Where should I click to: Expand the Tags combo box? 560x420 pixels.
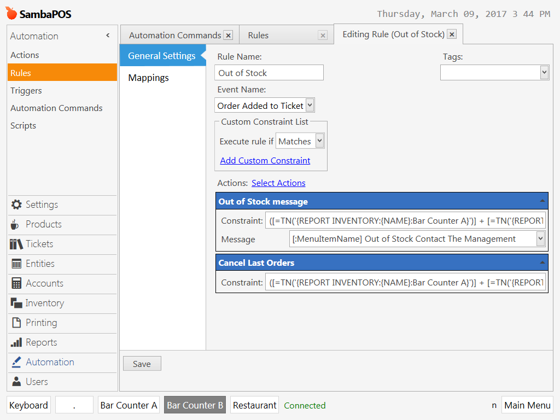tap(544, 72)
